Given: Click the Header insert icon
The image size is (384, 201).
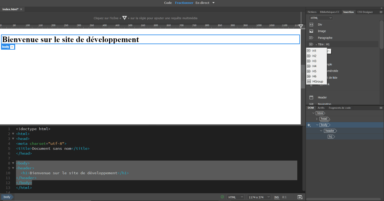Looking at the screenshot, I should 311,98.
